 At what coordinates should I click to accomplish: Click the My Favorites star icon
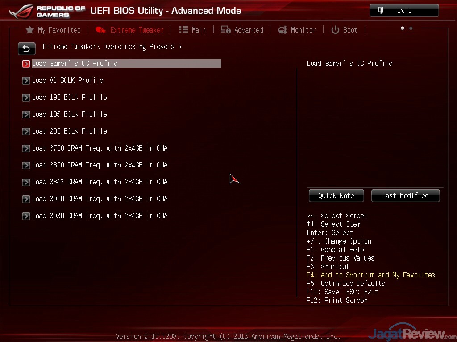(x=30, y=30)
